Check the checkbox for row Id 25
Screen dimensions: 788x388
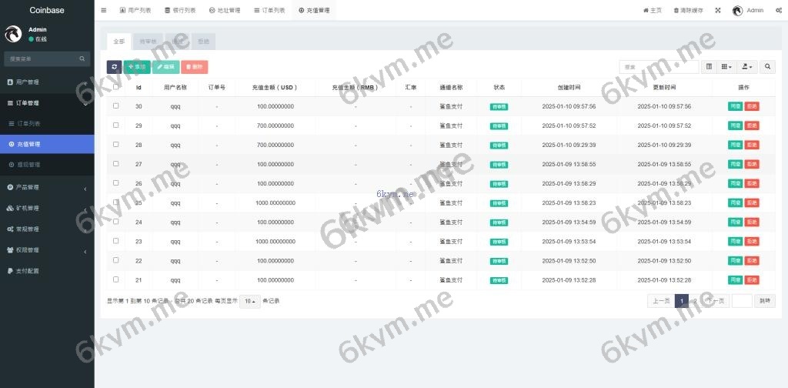[116, 202]
